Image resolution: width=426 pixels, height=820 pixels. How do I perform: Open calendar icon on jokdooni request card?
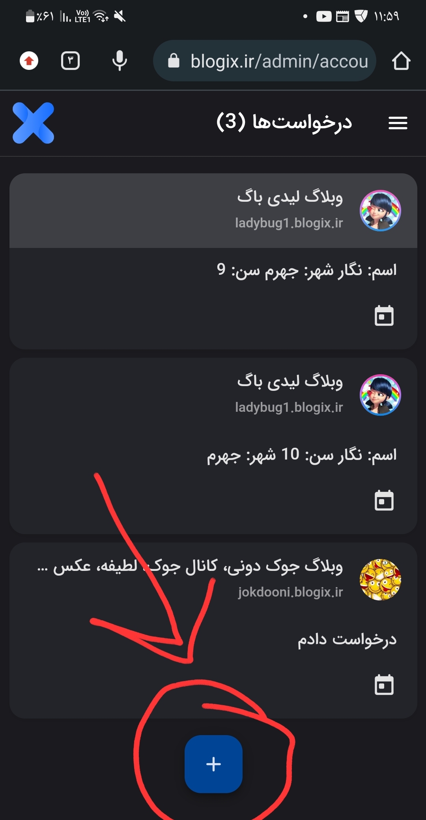[x=384, y=685]
